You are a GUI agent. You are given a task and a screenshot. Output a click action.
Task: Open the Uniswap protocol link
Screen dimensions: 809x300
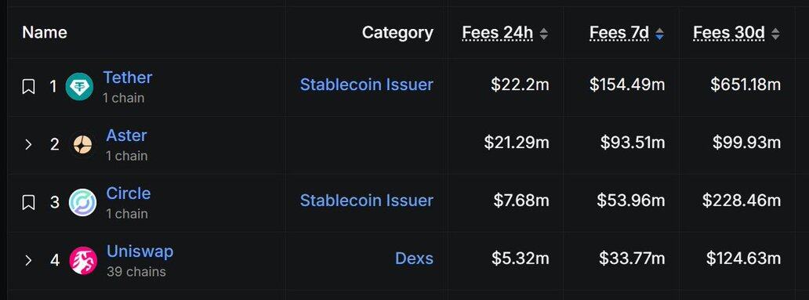[140, 251]
